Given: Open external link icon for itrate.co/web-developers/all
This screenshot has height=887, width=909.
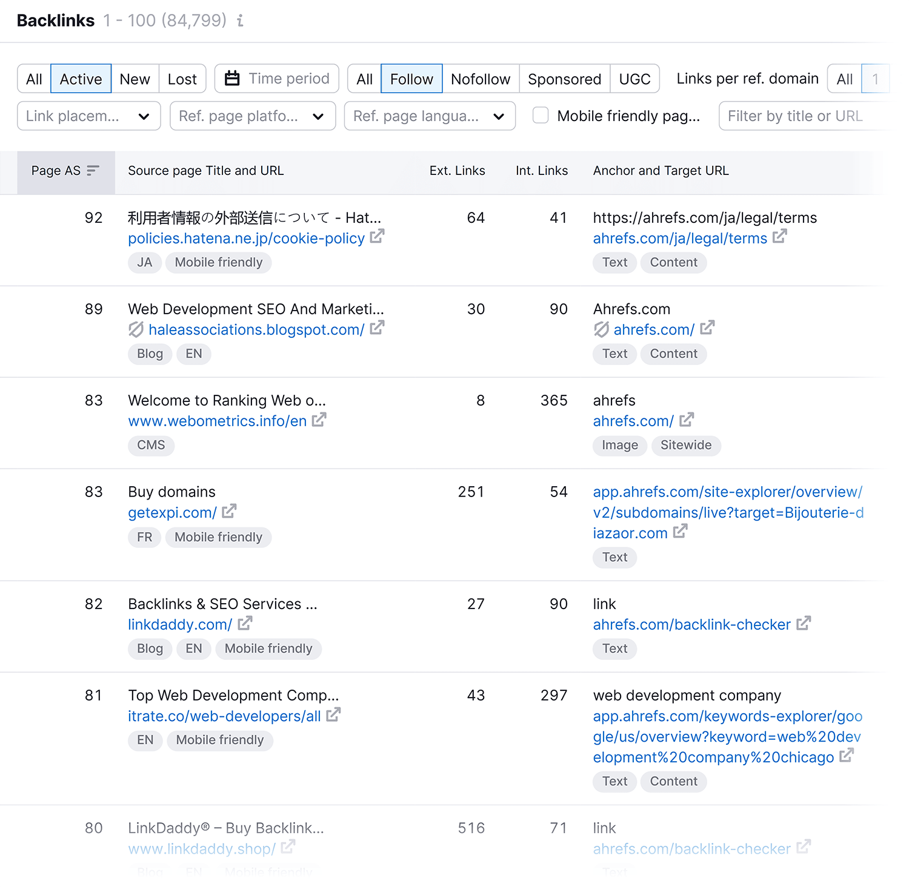Looking at the screenshot, I should tap(333, 714).
